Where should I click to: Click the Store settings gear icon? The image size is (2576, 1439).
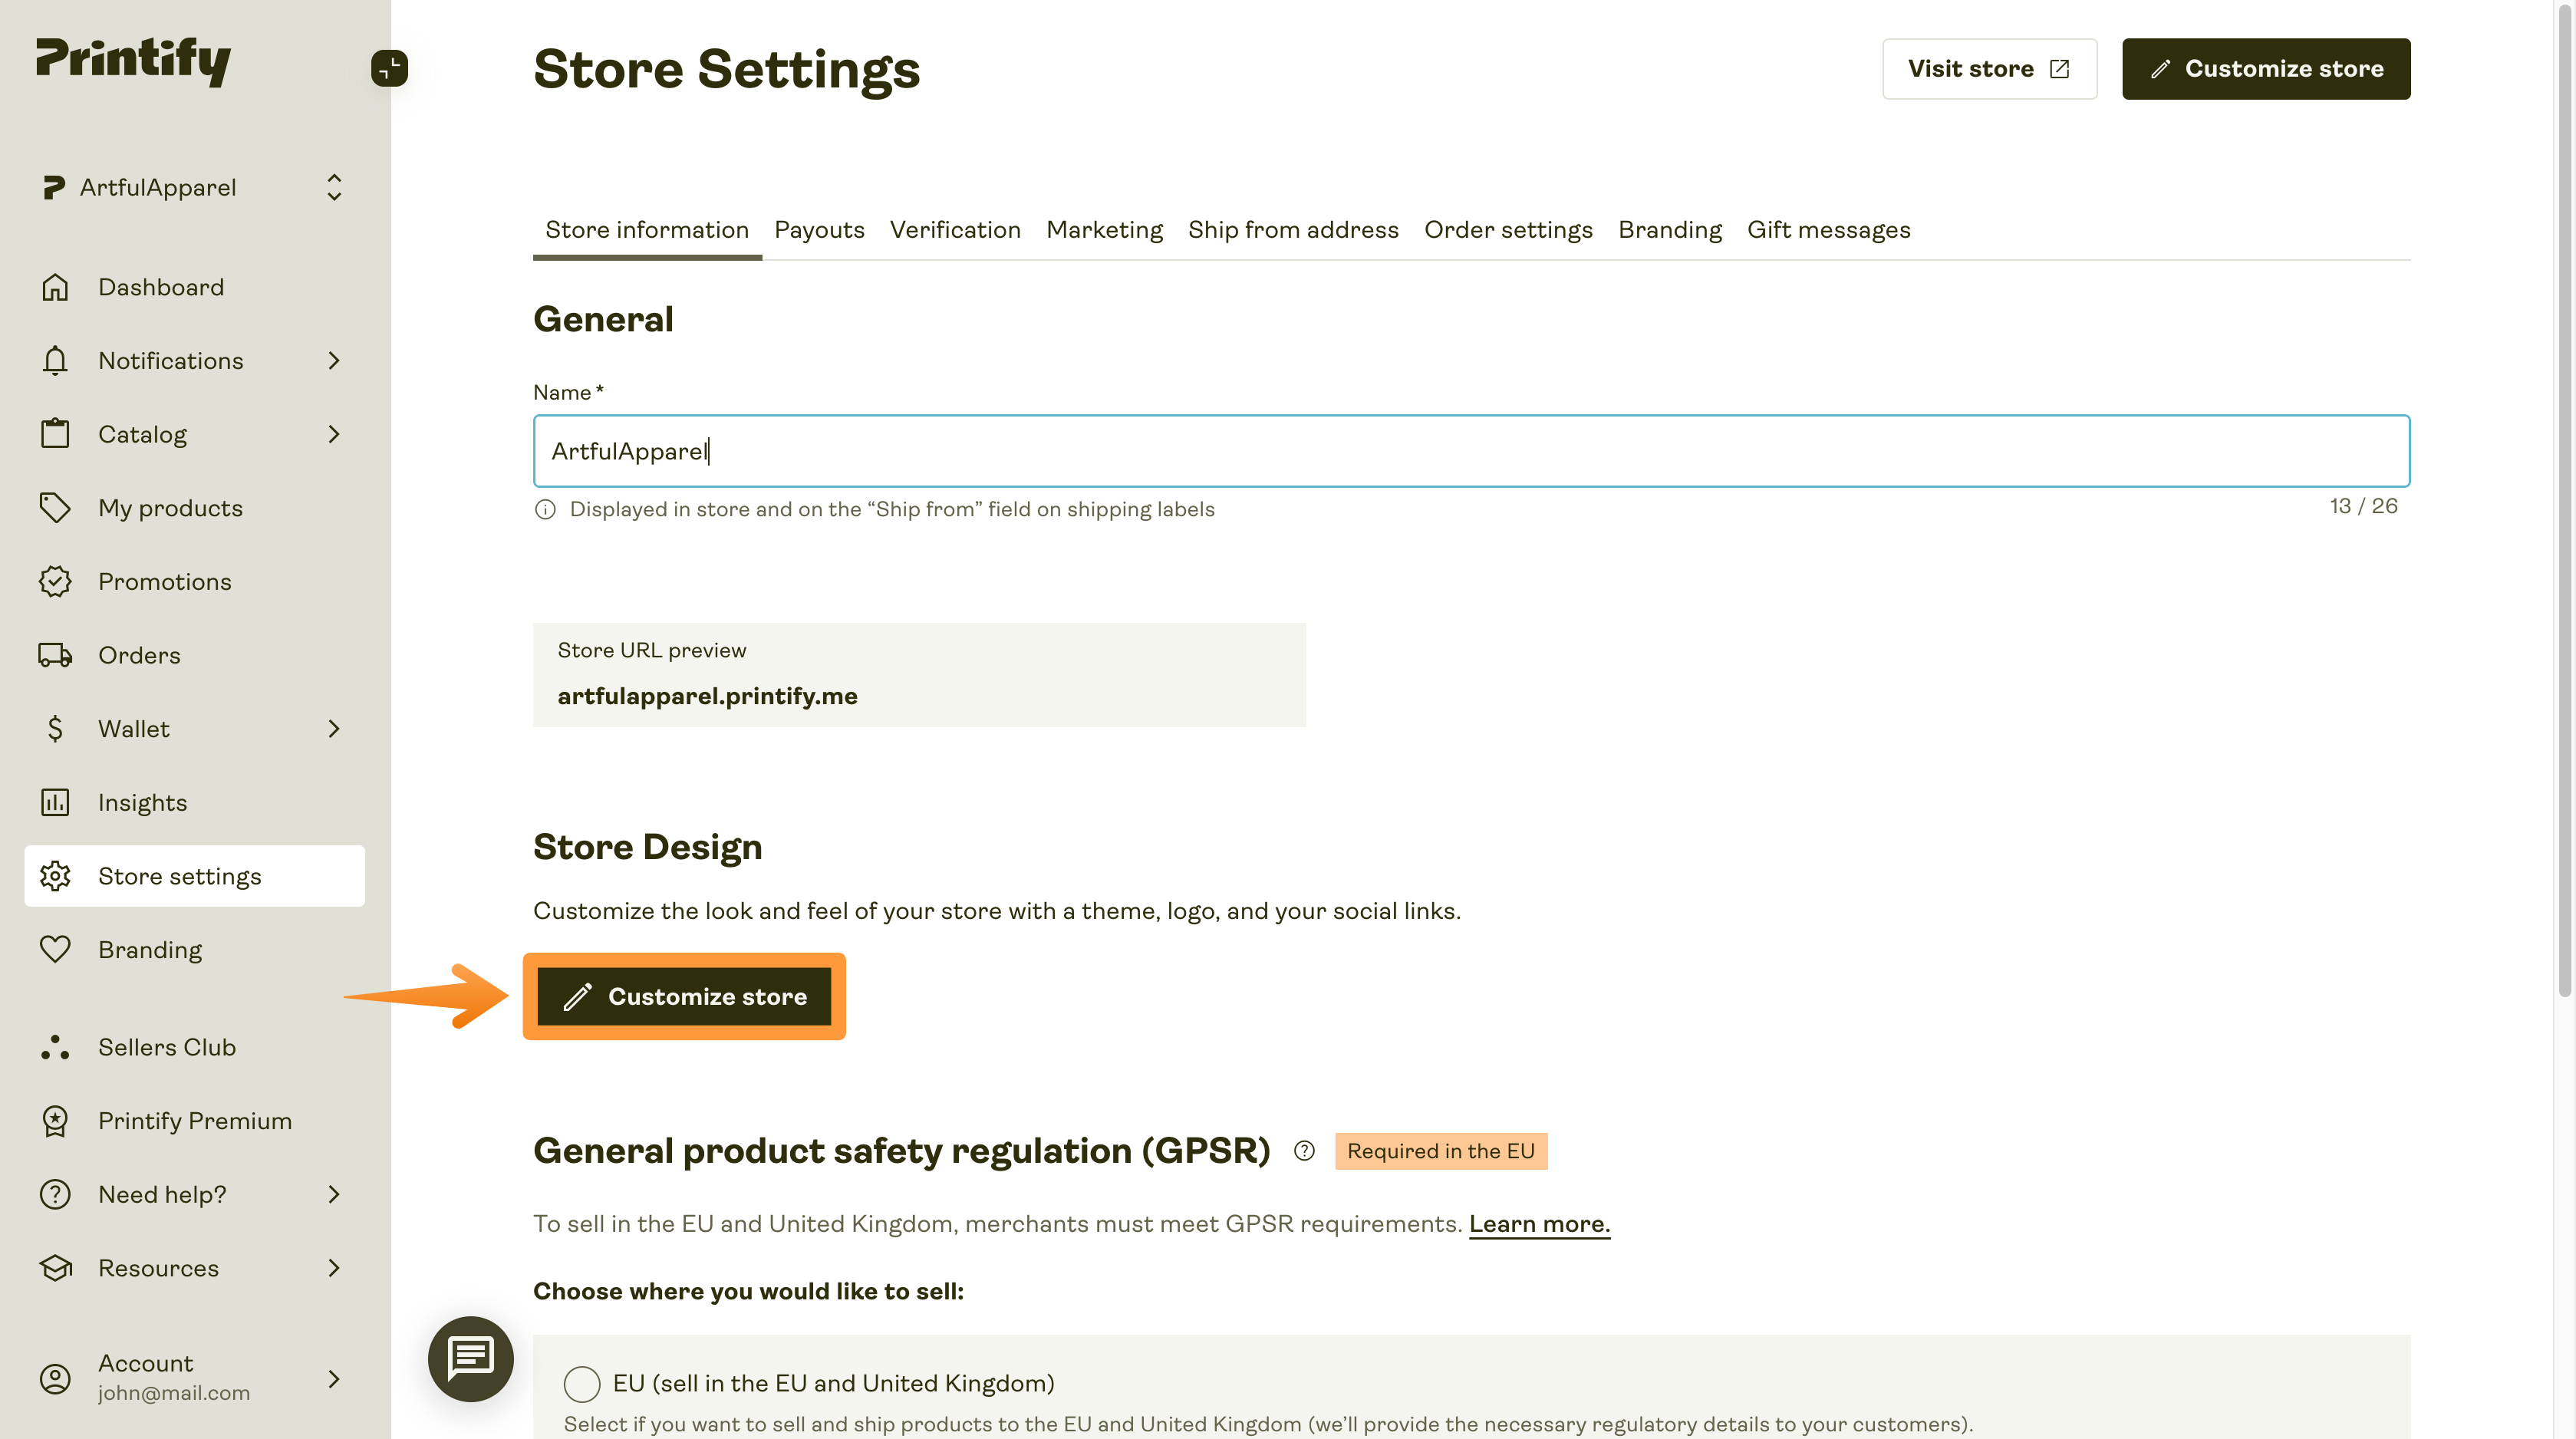tap(55, 876)
